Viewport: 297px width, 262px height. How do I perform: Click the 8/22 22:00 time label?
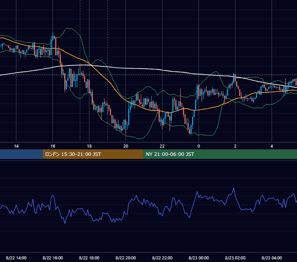162,258
